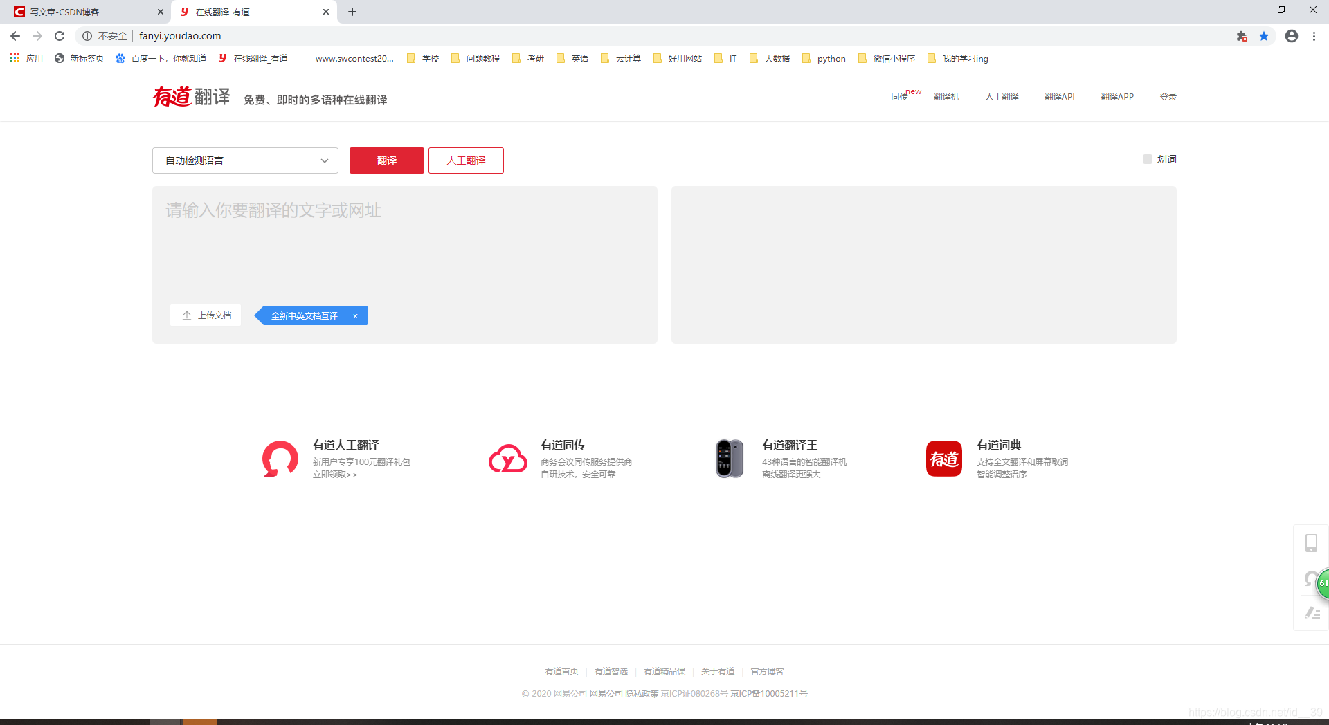Click the 登录 login link
1329x725 pixels.
1168,97
